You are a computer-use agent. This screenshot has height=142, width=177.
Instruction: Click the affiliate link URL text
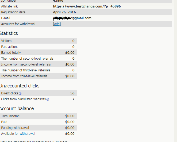[87, 6]
